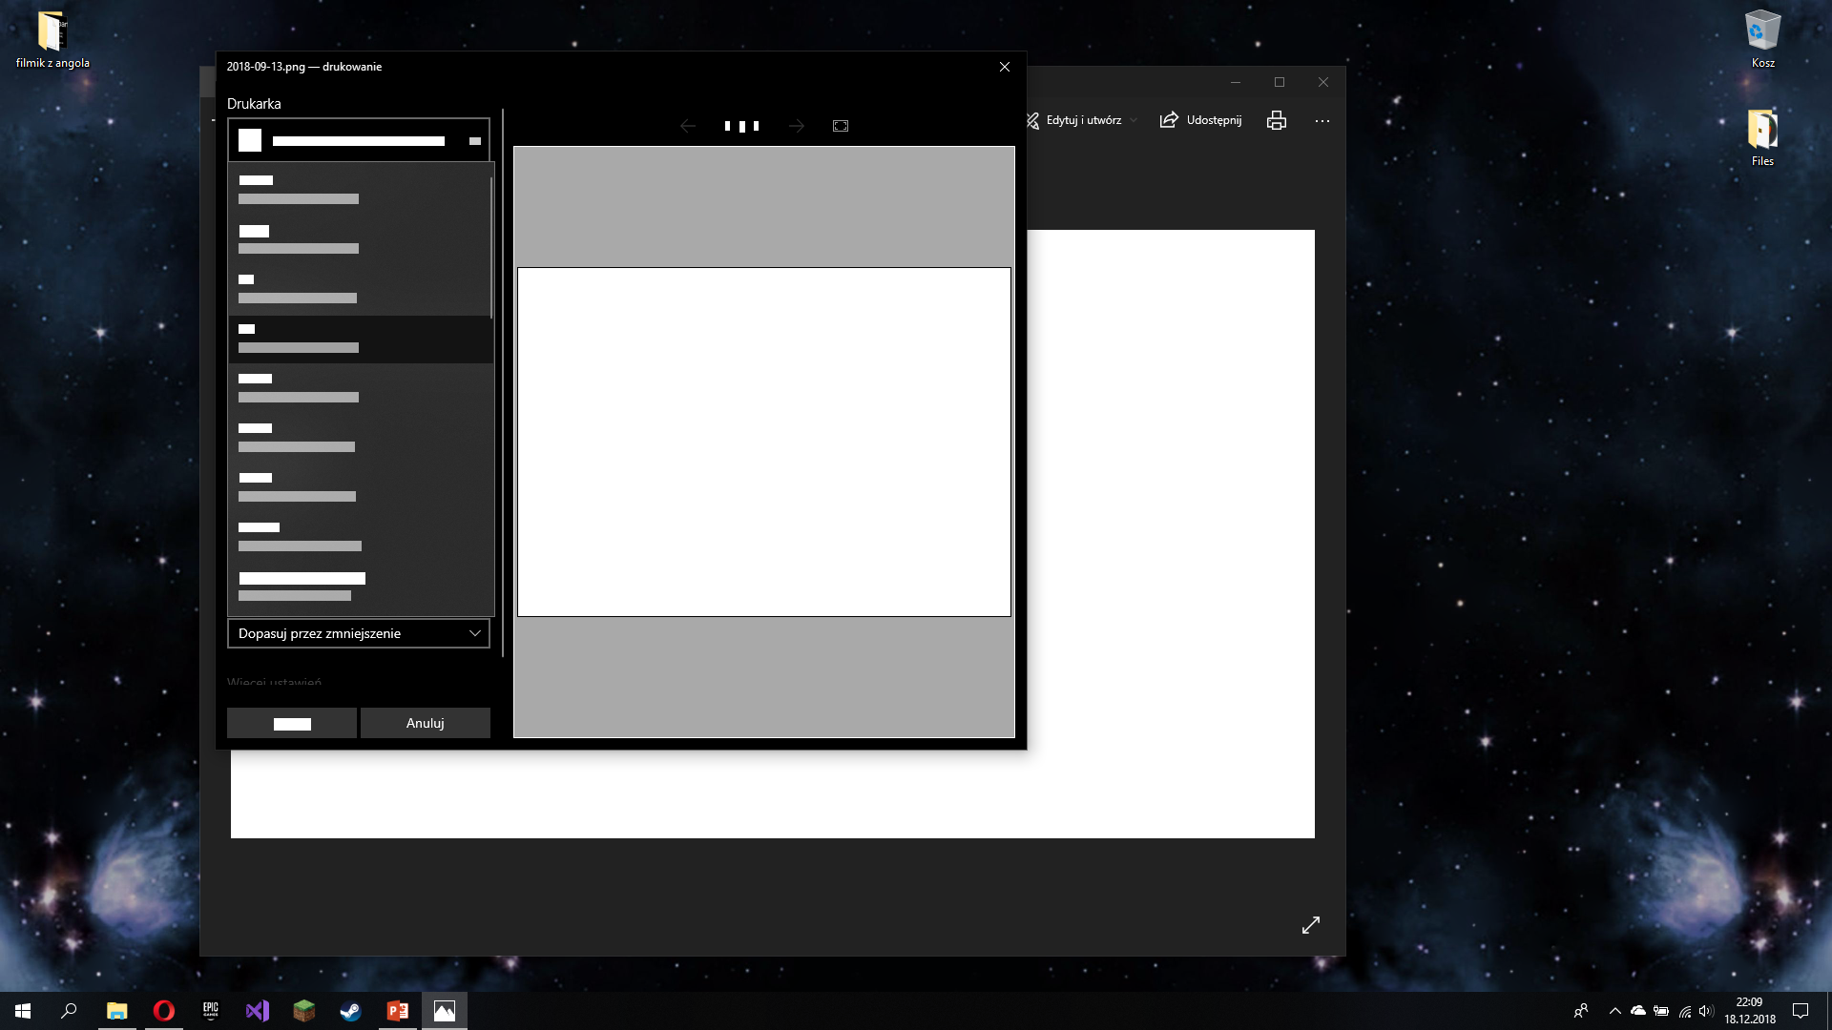Open the Windows Start menu
Image resolution: width=1832 pixels, height=1030 pixels.
[21, 1010]
